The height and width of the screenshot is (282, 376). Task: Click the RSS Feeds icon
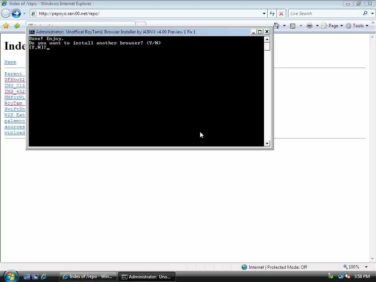(293, 26)
